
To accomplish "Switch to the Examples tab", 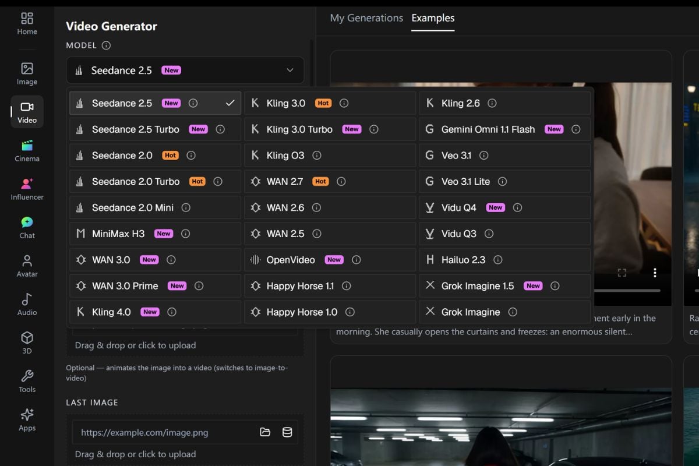I will tap(433, 18).
